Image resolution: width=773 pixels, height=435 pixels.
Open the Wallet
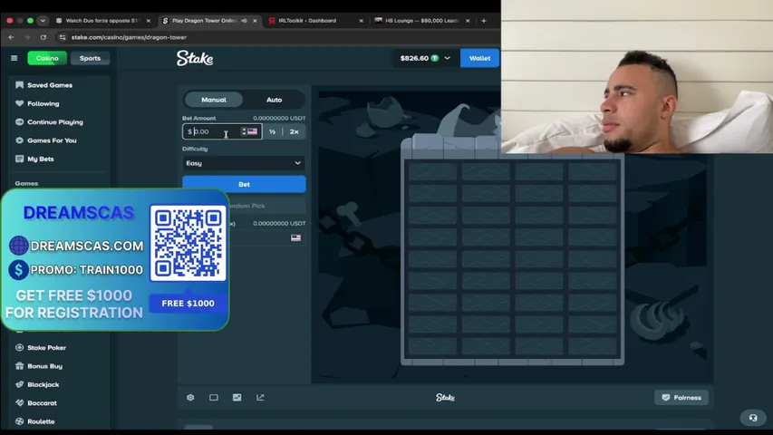pos(479,58)
